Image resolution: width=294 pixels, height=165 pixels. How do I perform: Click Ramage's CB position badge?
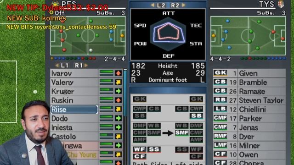[220, 91]
